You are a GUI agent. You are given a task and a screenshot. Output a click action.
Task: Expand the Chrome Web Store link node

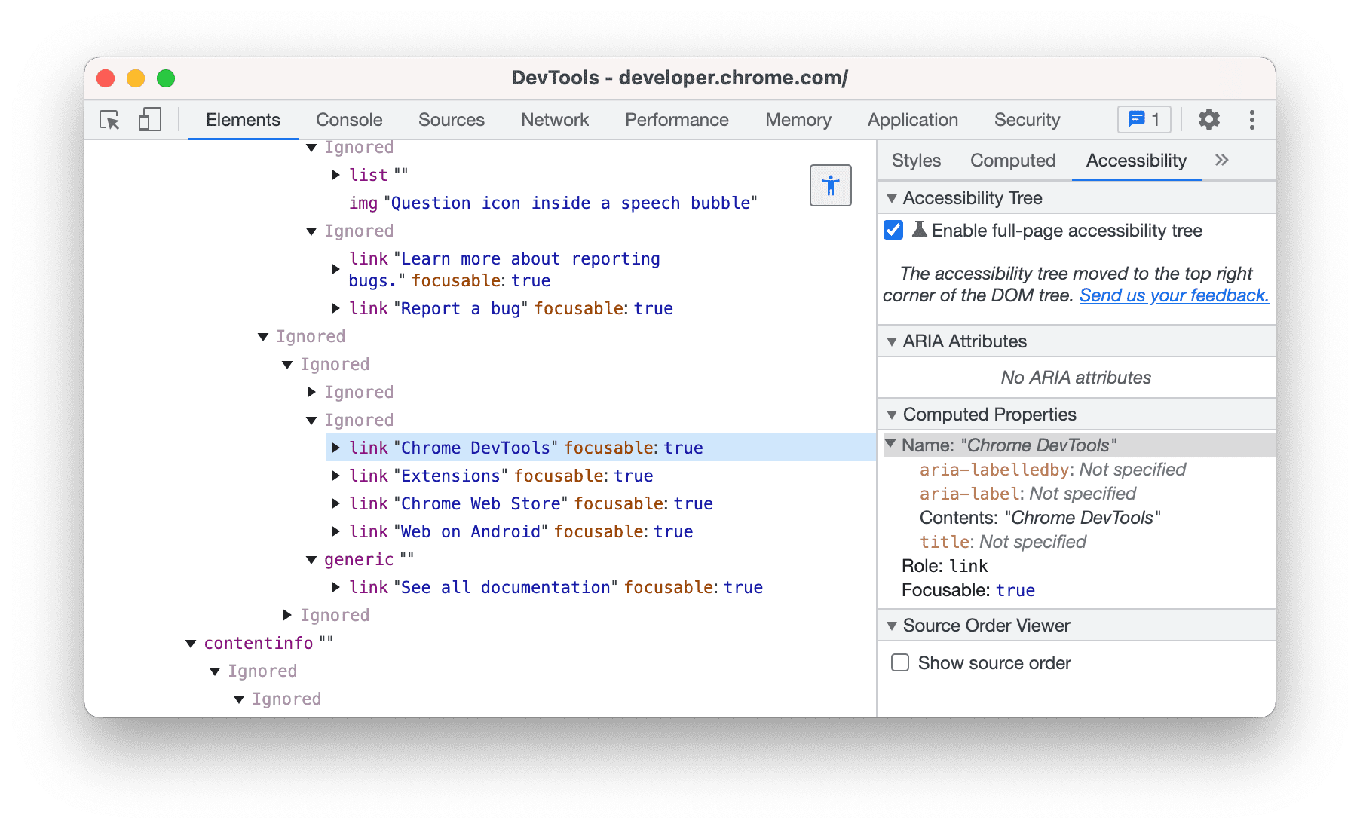[x=335, y=503]
